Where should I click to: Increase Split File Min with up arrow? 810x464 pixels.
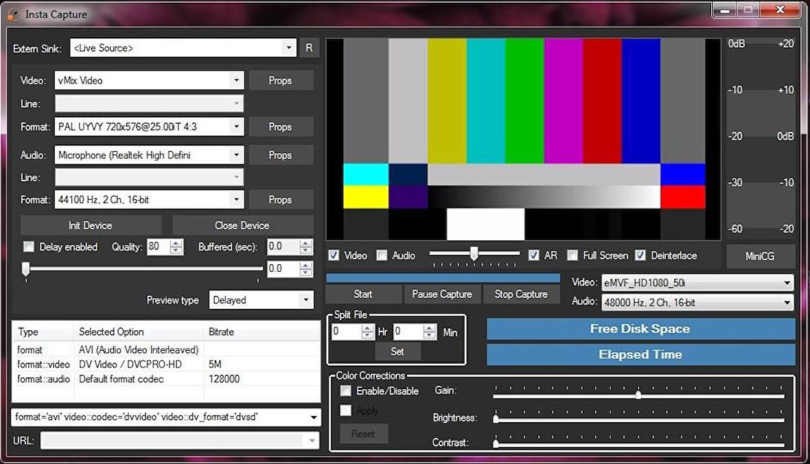point(429,328)
